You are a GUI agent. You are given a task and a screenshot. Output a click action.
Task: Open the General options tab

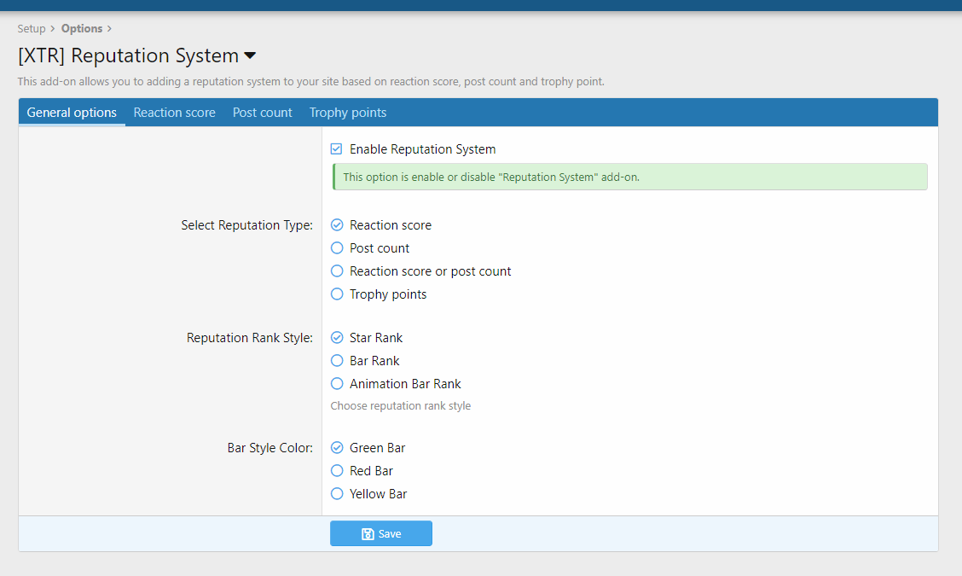click(72, 113)
